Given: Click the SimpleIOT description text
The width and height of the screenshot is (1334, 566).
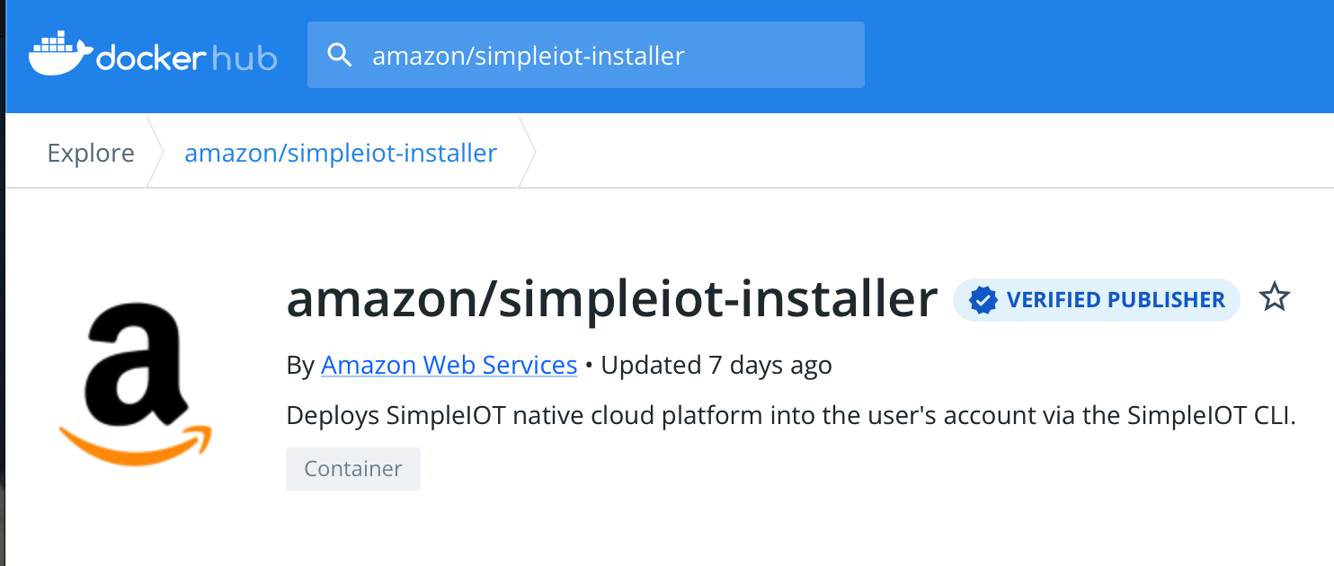Looking at the screenshot, I should click(x=790, y=416).
